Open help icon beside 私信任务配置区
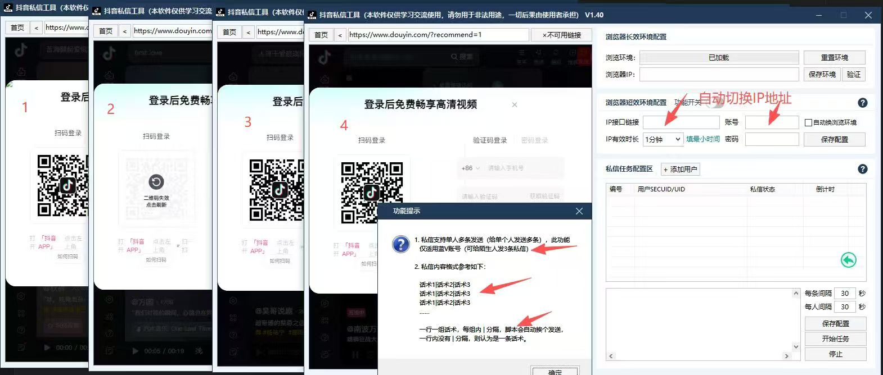Screen dimensions: 883x375 862,169
